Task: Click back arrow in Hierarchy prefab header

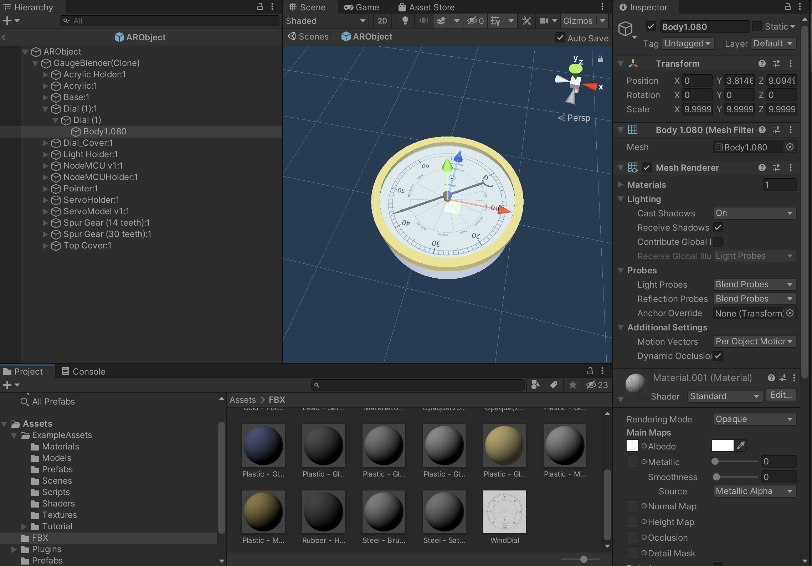Action: [4, 37]
